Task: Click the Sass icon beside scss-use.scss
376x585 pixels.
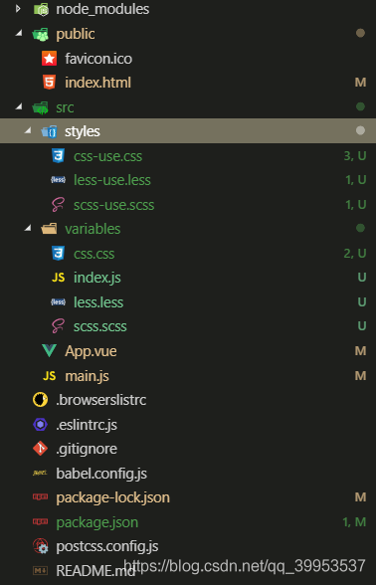Action: pos(58,205)
